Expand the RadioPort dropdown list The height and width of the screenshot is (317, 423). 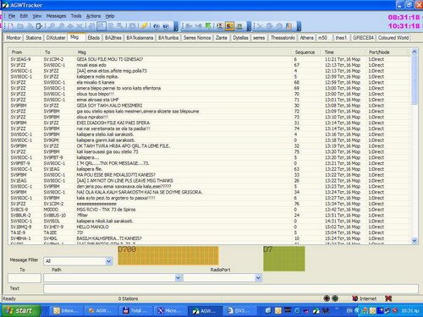tap(258, 278)
